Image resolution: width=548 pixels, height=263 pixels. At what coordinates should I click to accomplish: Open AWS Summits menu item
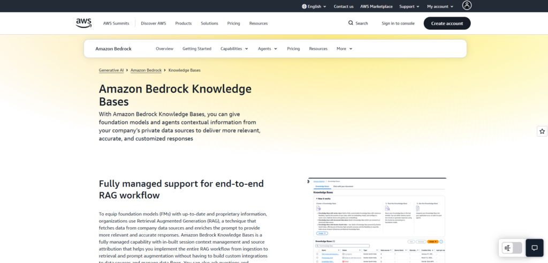pyautogui.click(x=116, y=24)
